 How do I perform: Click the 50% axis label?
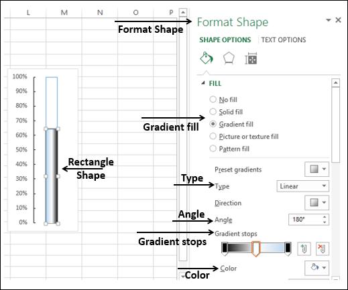click(21, 149)
